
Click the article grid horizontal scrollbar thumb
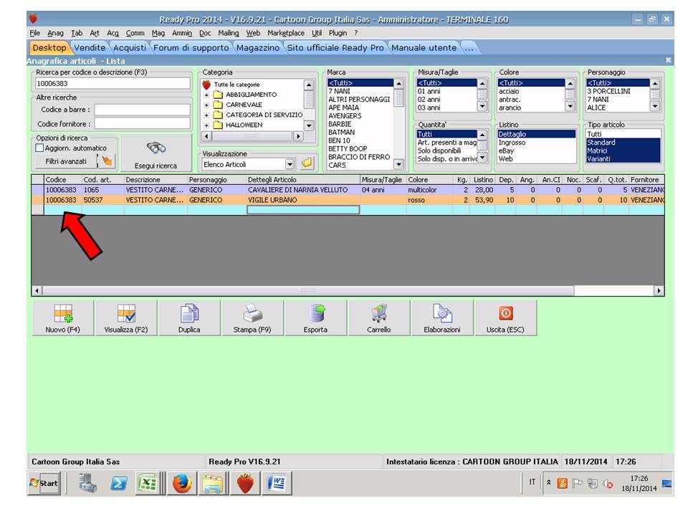tap(308, 290)
